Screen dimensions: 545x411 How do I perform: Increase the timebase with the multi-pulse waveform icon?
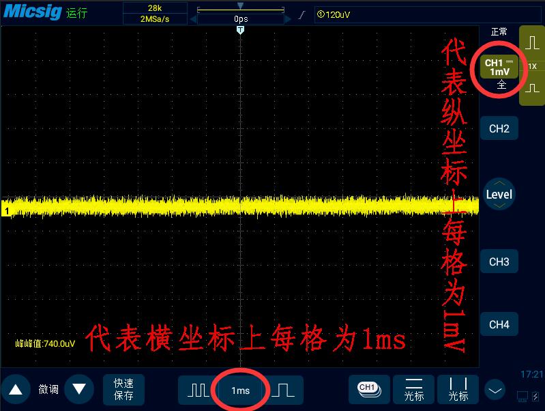(198, 390)
